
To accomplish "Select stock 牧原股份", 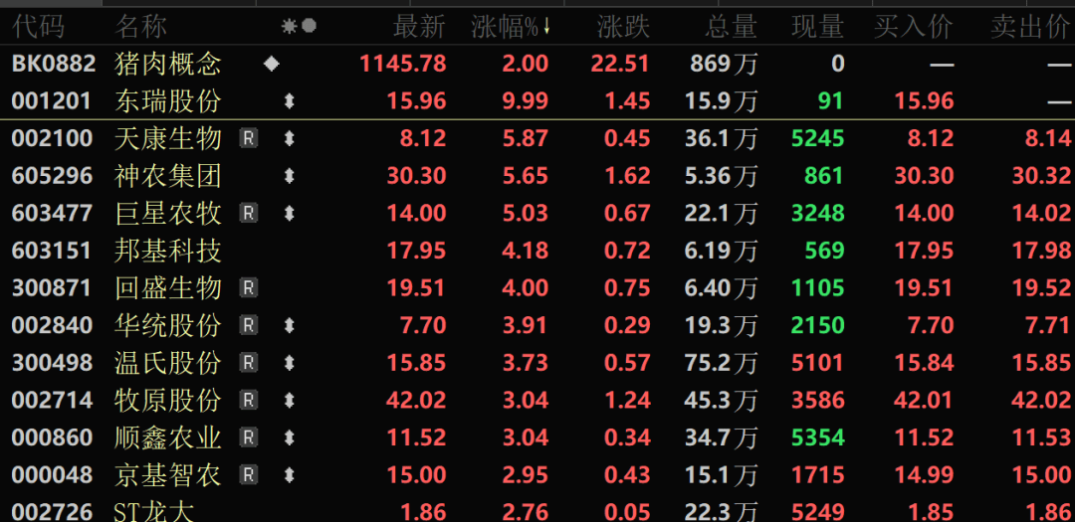I will pyautogui.click(x=168, y=400).
